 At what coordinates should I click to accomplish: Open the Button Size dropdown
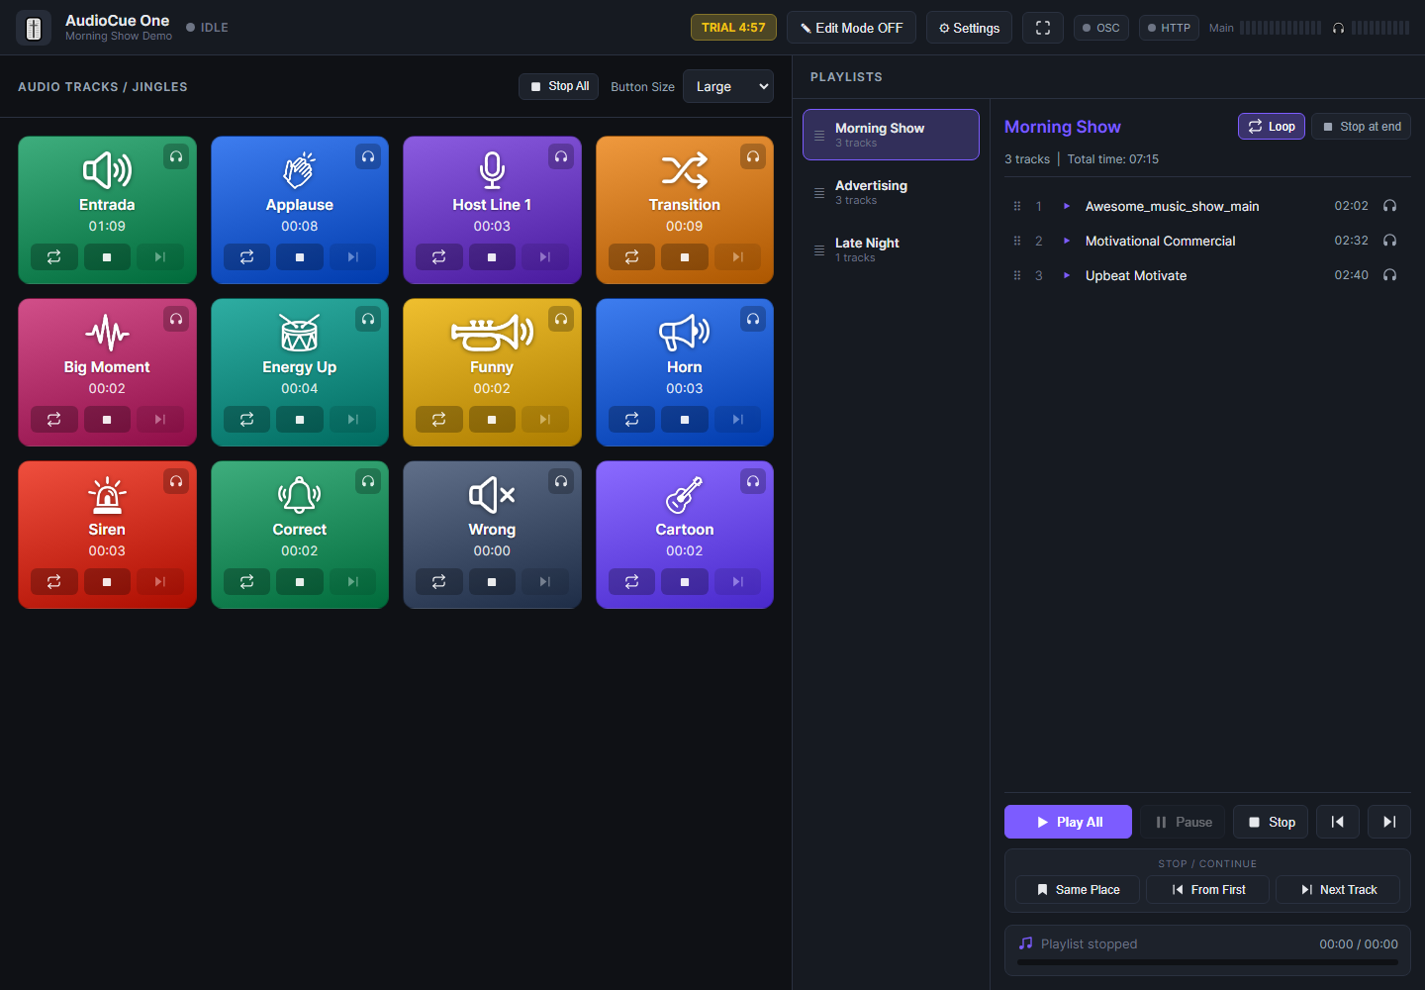coord(728,86)
